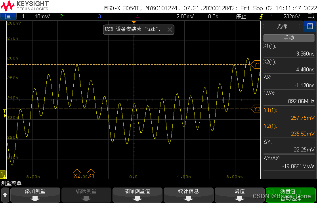Click the ΔY value -22.25mV
317x203 pixels.
point(304,149)
